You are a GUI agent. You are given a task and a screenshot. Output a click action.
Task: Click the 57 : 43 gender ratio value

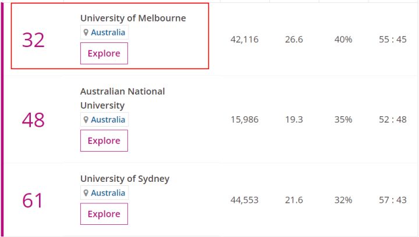pos(393,200)
